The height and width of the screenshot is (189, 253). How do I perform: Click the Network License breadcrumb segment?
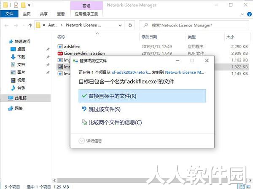(83, 25)
